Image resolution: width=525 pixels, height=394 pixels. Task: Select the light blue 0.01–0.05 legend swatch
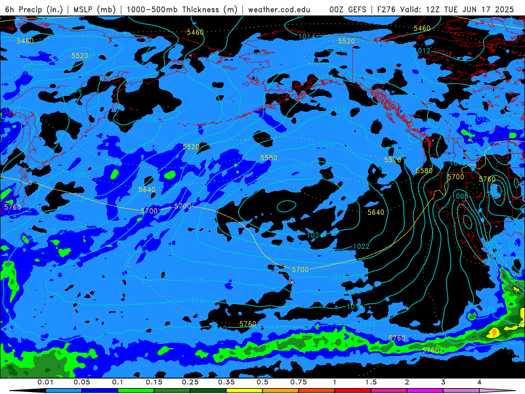coord(63,391)
